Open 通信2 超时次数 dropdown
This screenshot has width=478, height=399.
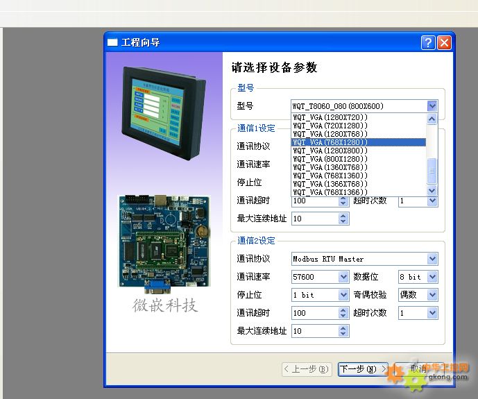point(432,313)
